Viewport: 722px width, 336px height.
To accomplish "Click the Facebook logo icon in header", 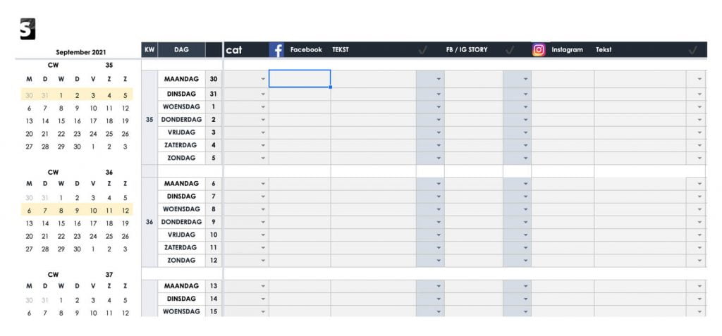I will (x=276, y=50).
